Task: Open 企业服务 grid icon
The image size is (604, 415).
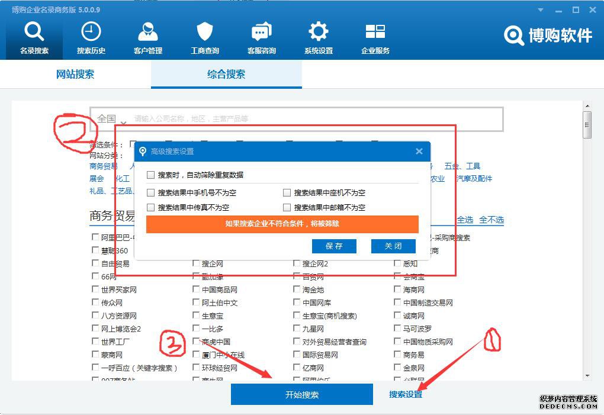Action: tap(375, 31)
